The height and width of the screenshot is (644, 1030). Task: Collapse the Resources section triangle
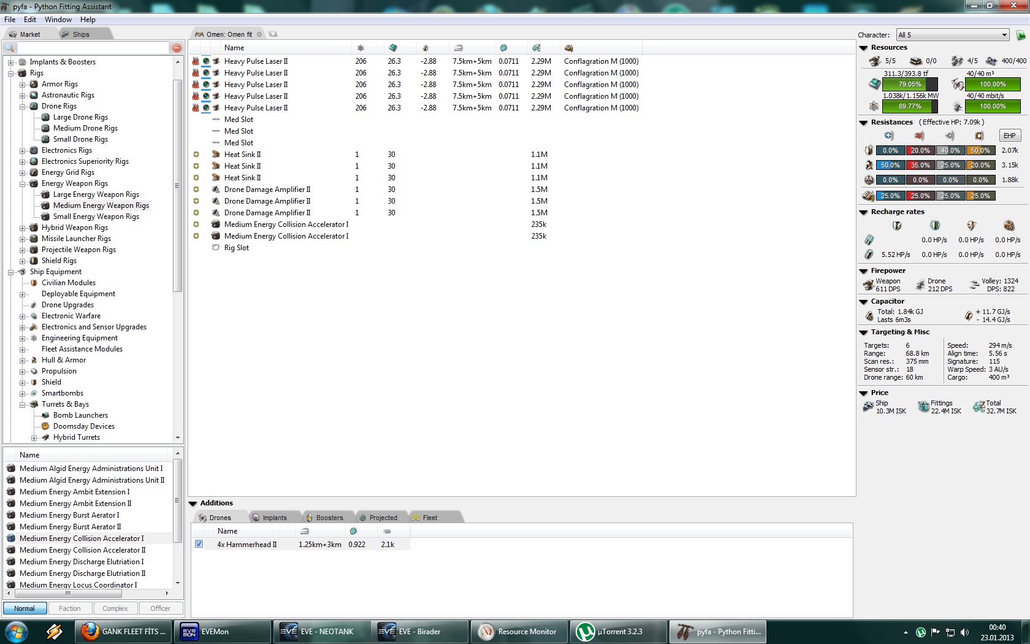point(863,48)
